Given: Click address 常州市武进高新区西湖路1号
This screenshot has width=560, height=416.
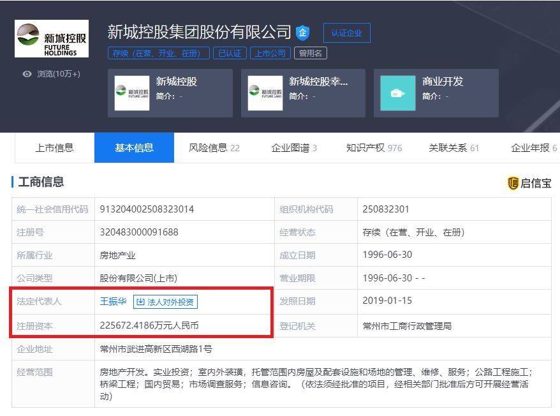Looking at the screenshot, I should click(156, 349).
